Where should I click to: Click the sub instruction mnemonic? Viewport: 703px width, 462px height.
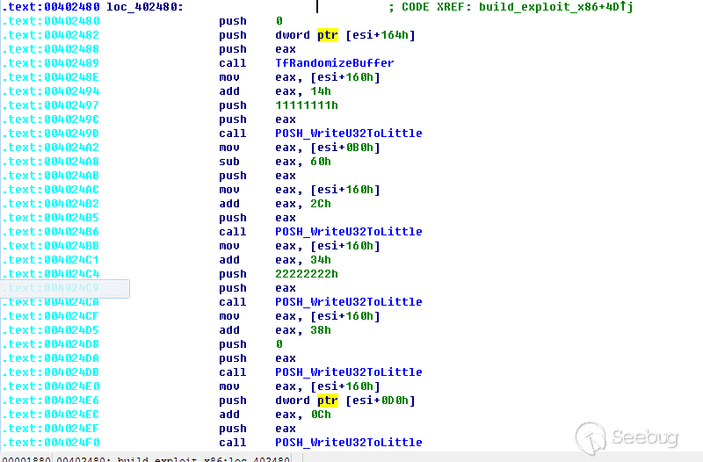click(x=229, y=162)
